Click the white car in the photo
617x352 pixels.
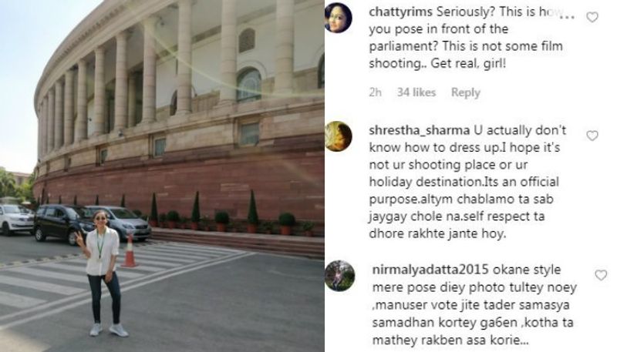tap(15, 220)
